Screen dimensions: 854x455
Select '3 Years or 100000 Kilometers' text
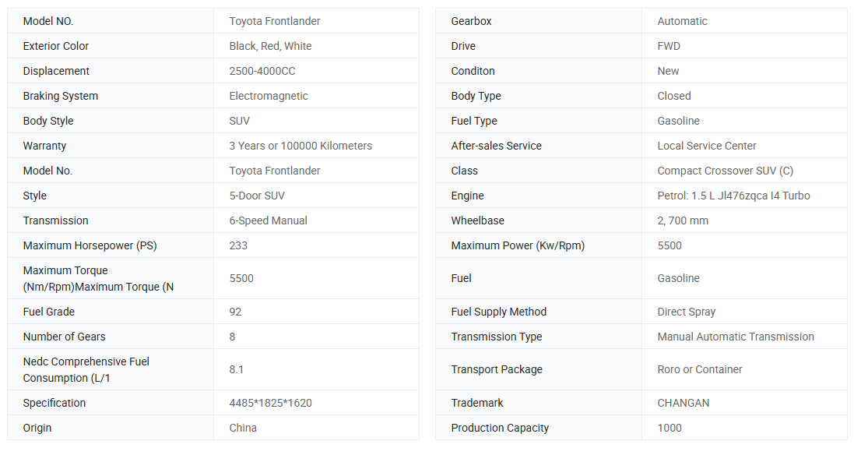[x=300, y=146]
